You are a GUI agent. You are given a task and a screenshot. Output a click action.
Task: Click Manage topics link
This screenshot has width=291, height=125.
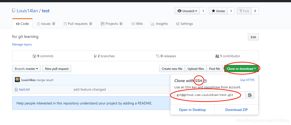(22, 44)
